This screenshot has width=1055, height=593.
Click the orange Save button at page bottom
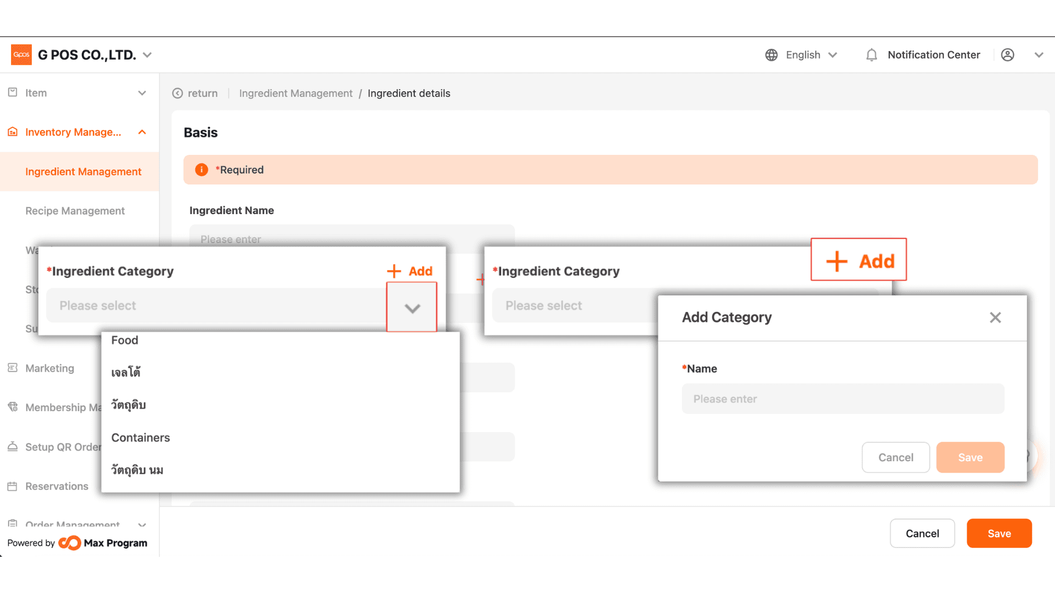pyautogui.click(x=999, y=533)
